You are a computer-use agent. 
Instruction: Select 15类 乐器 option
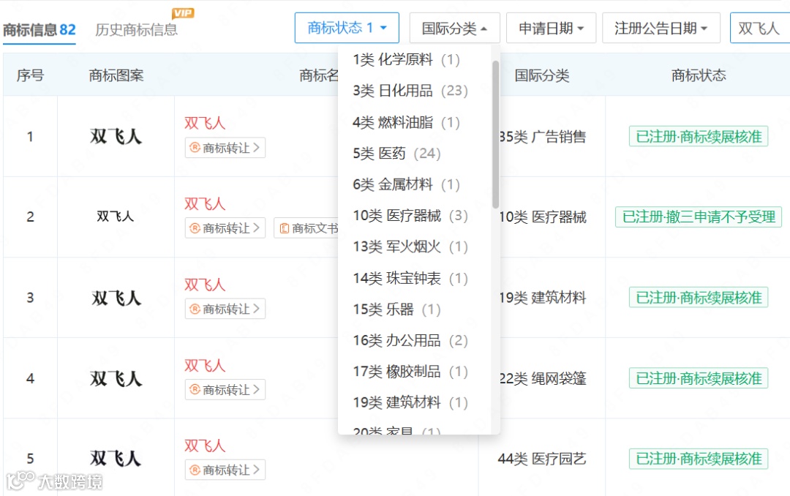point(397,309)
